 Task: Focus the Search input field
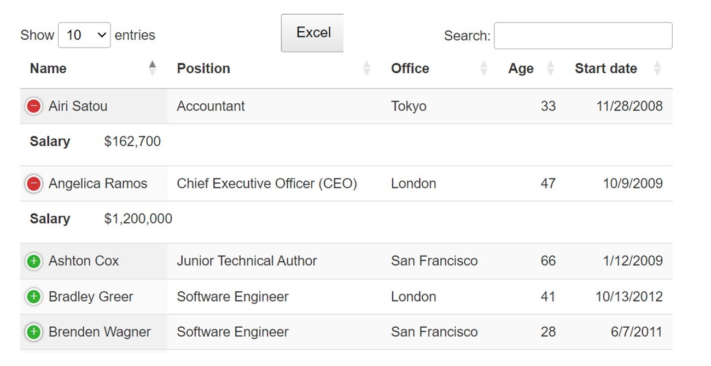tap(582, 36)
